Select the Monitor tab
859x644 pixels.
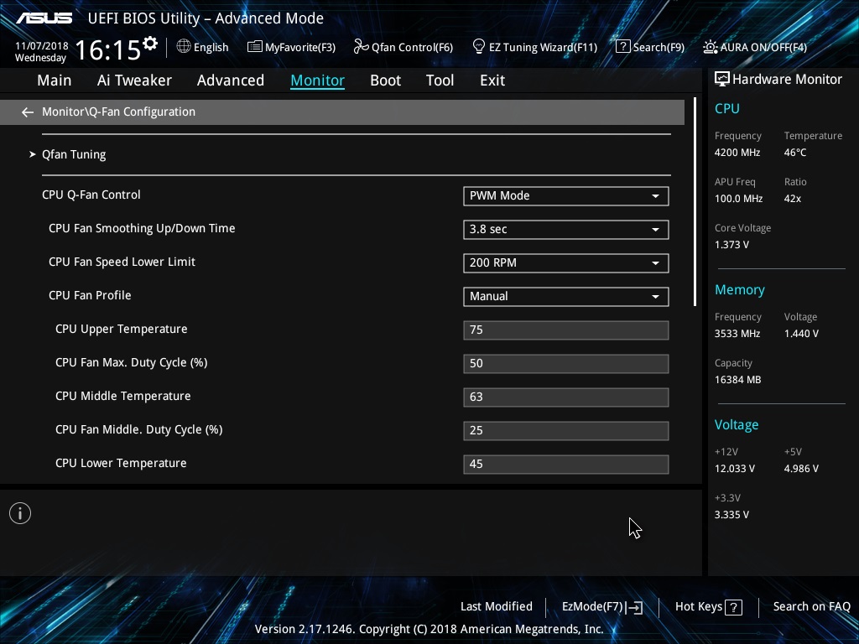(x=318, y=80)
